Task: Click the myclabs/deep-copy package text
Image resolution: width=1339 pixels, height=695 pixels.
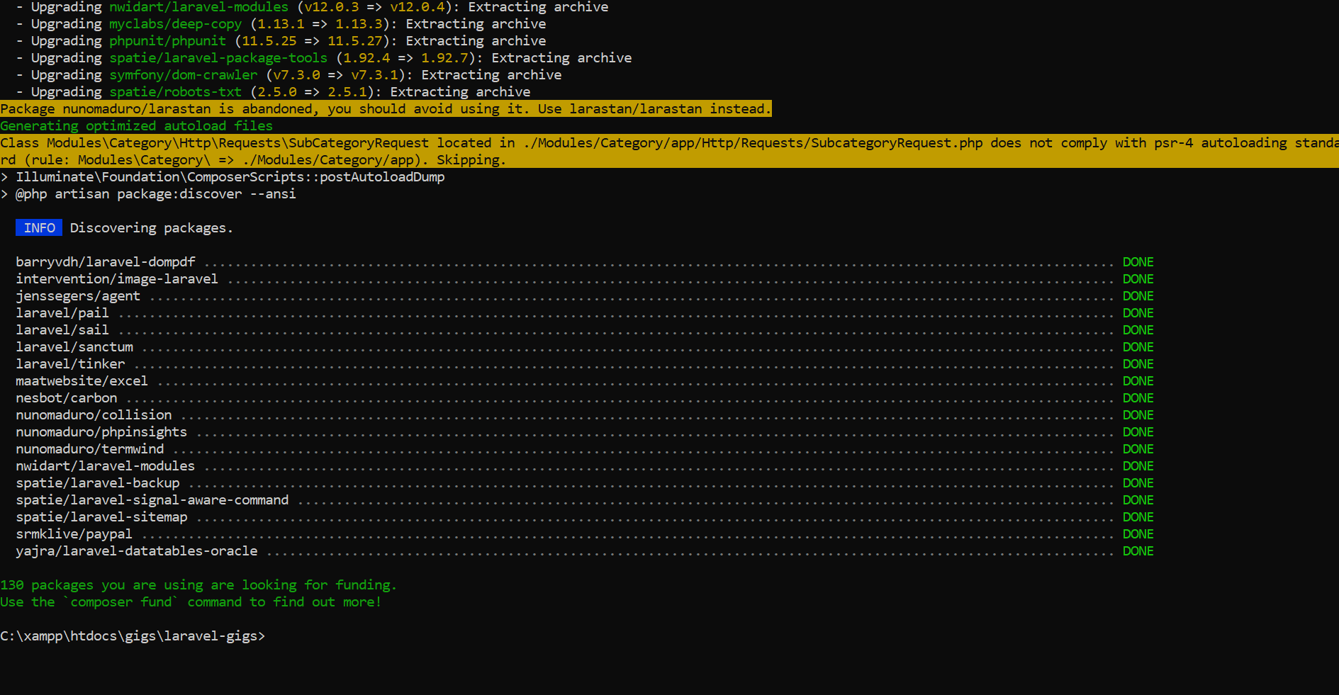Action: coord(175,23)
